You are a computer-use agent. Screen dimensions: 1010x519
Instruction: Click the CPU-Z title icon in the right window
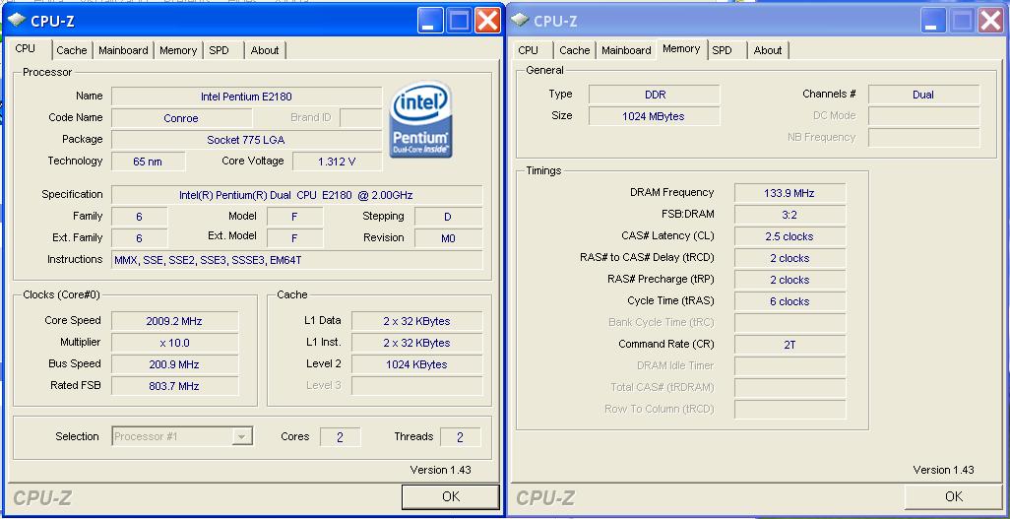(519, 21)
